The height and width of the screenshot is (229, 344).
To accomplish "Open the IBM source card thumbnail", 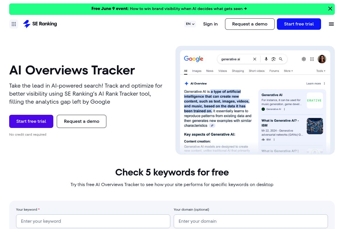I will [315, 126].
